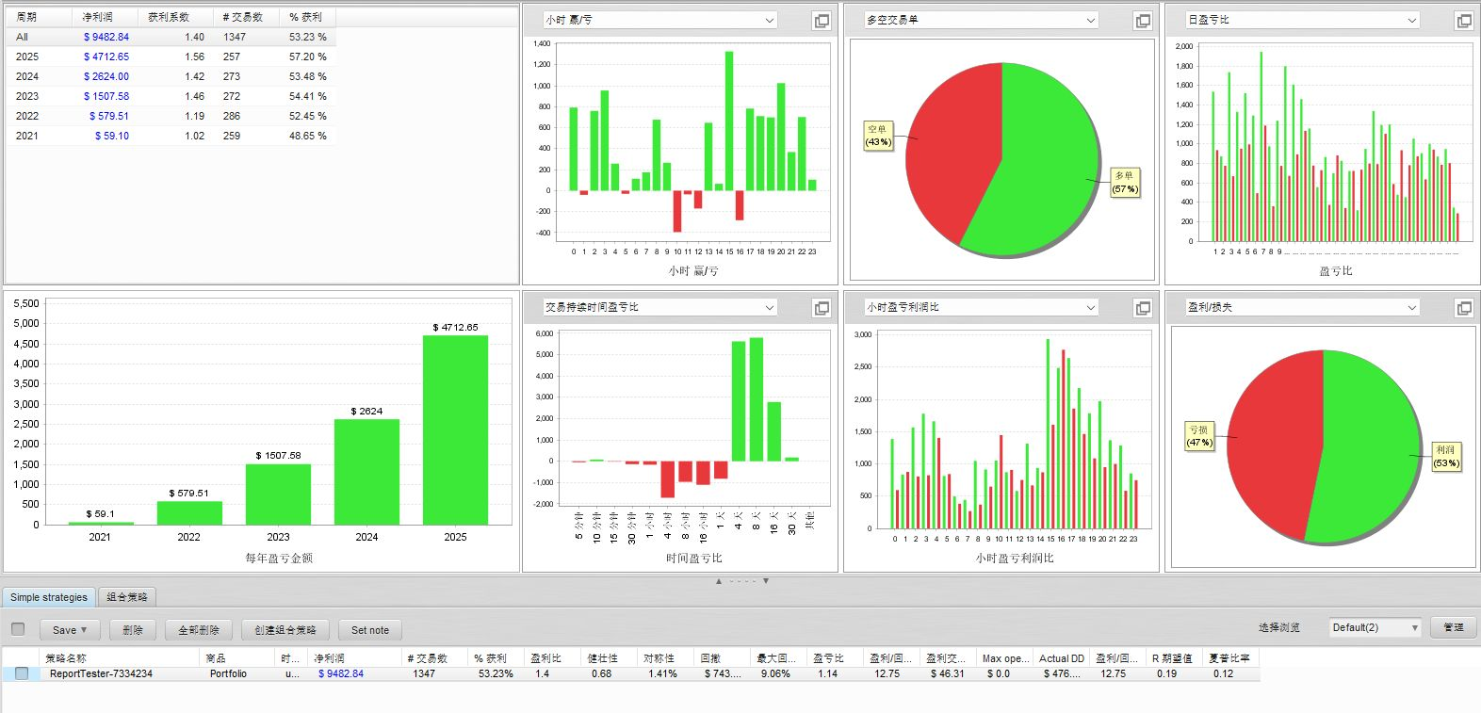The image size is (1481, 713).
Task: Pop out the 交易持续时间盈亏比 chart panel
Action: pyautogui.click(x=822, y=308)
